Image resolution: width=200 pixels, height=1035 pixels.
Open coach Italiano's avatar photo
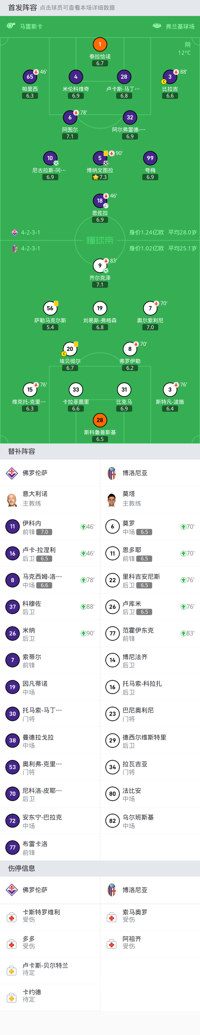point(12,499)
